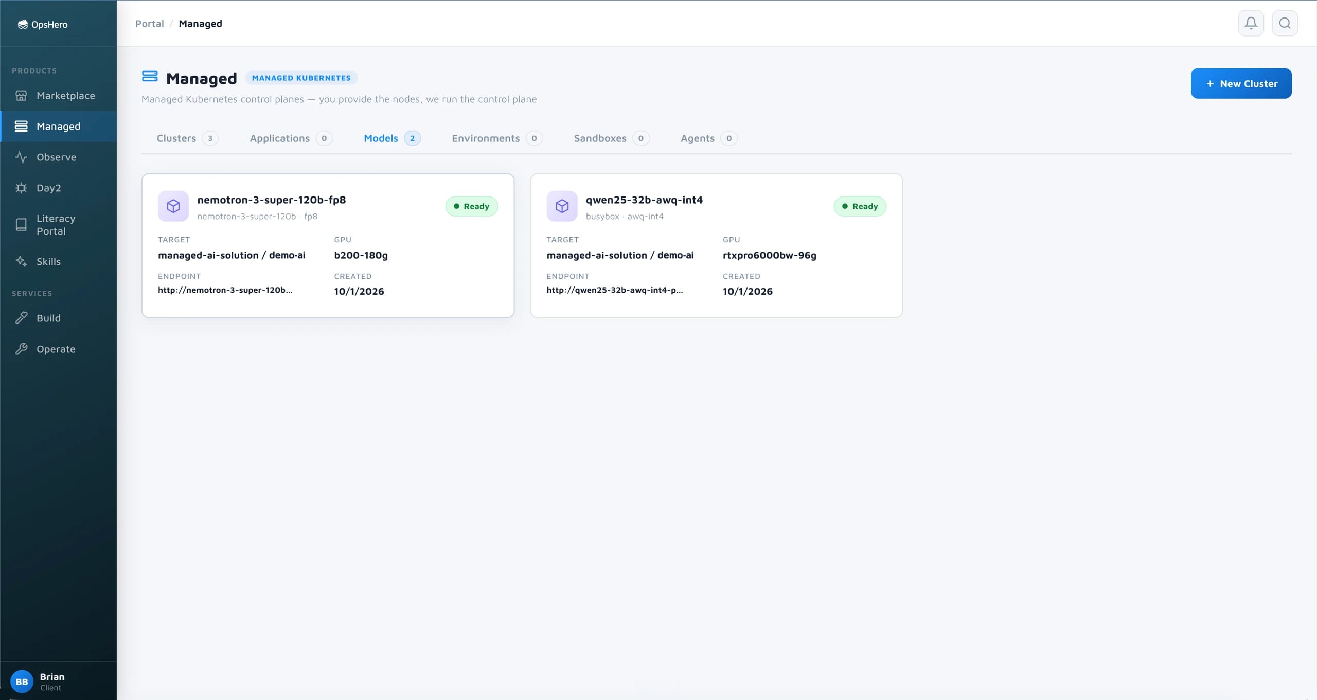Click the qwen25 card's 10/1/2026 created date
Screen dimensions: 1317x700
(747, 291)
